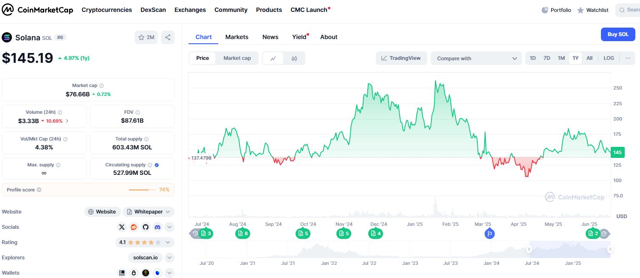Click the three-dot more options chart button
Viewport: 640px width, 278px height.
628,58
